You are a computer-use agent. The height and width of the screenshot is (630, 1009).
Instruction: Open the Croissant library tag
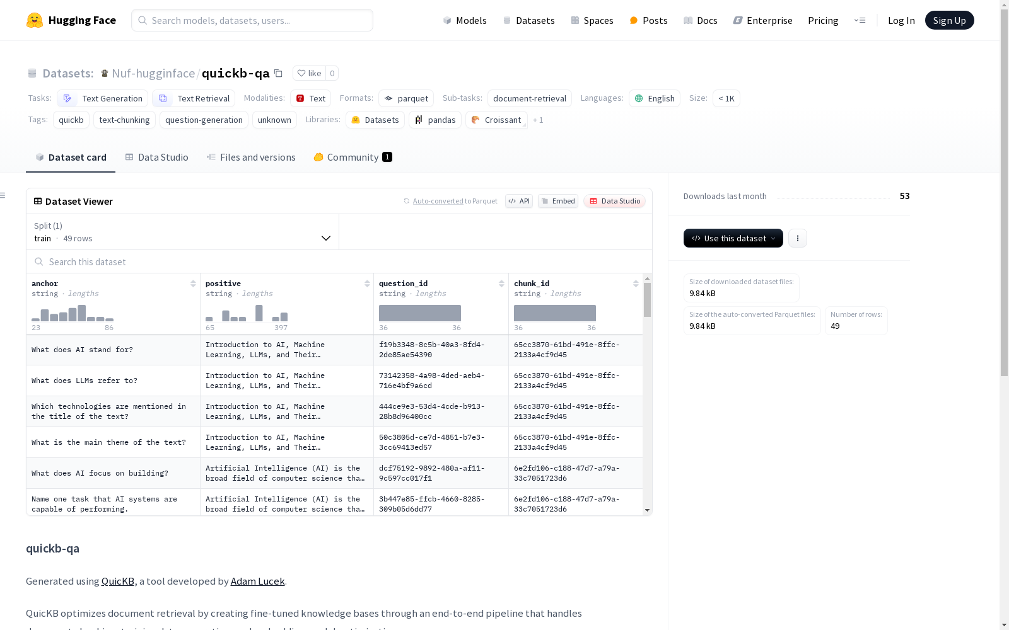[496, 120]
